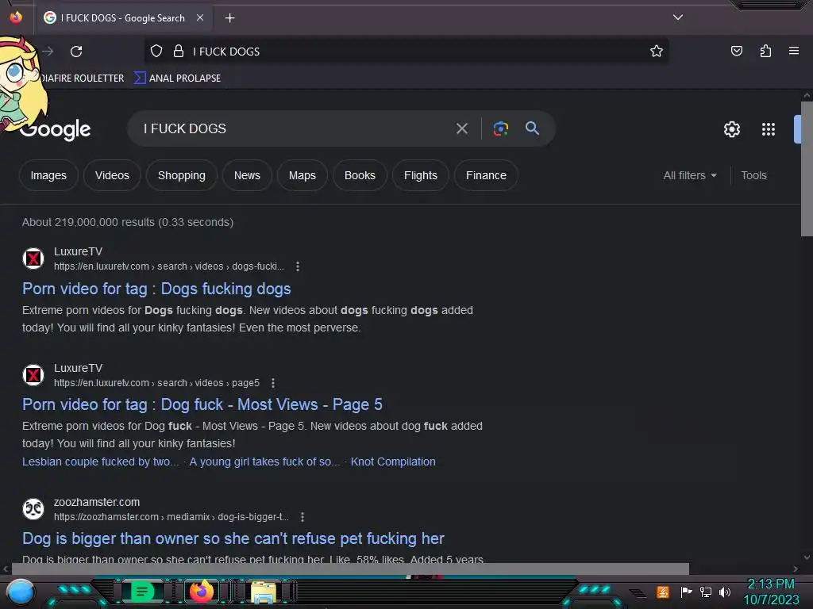Reload the current page
The height and width of the screenshot is (609, 813).
click(x=76, y=52)
